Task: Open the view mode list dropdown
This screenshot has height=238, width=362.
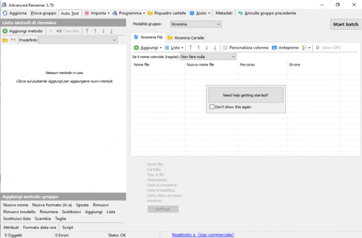Action: pyautogui.click(x=306, y=47)
